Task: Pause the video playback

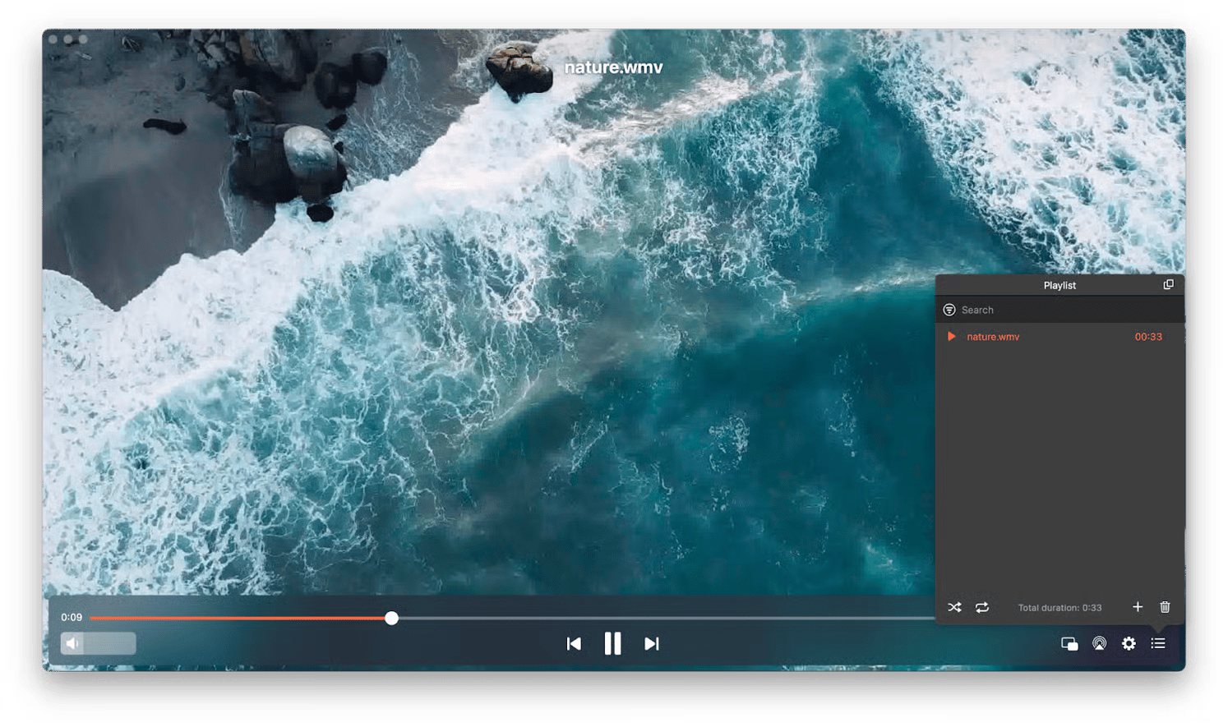Action: (x=612, y=643)
